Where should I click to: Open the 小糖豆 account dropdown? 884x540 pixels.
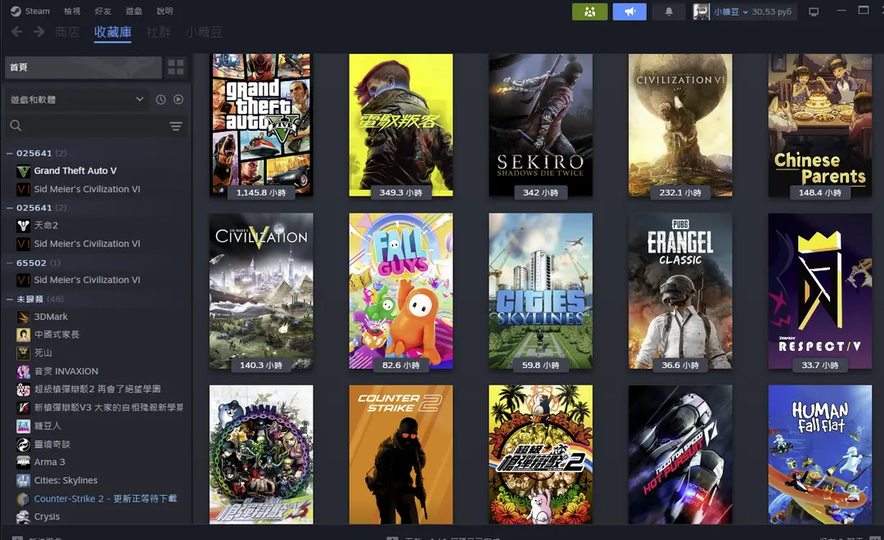731,11
